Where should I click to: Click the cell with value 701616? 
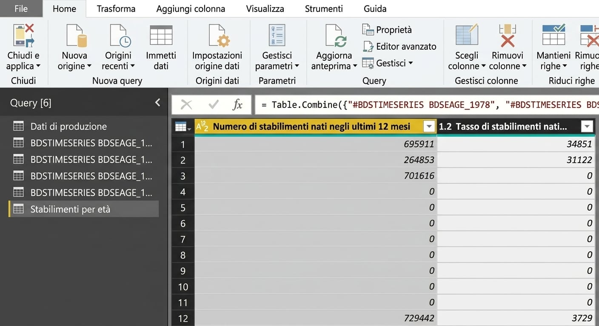pyautogui.click(x=316, y=176)
